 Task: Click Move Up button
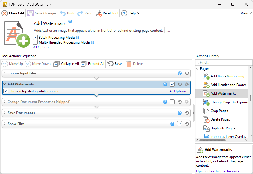(x=12, y=64)
